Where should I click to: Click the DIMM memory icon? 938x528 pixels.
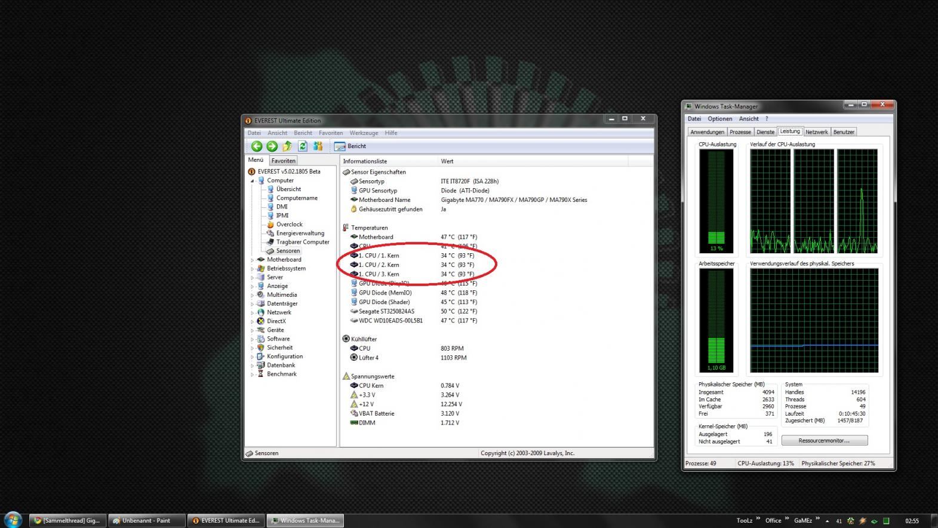(x=354, y=423)
